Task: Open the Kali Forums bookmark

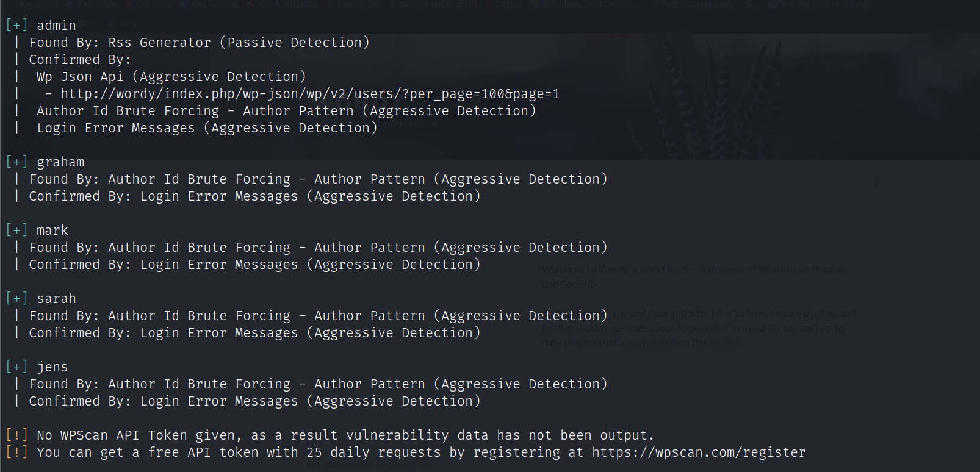Action: (214, 4)
